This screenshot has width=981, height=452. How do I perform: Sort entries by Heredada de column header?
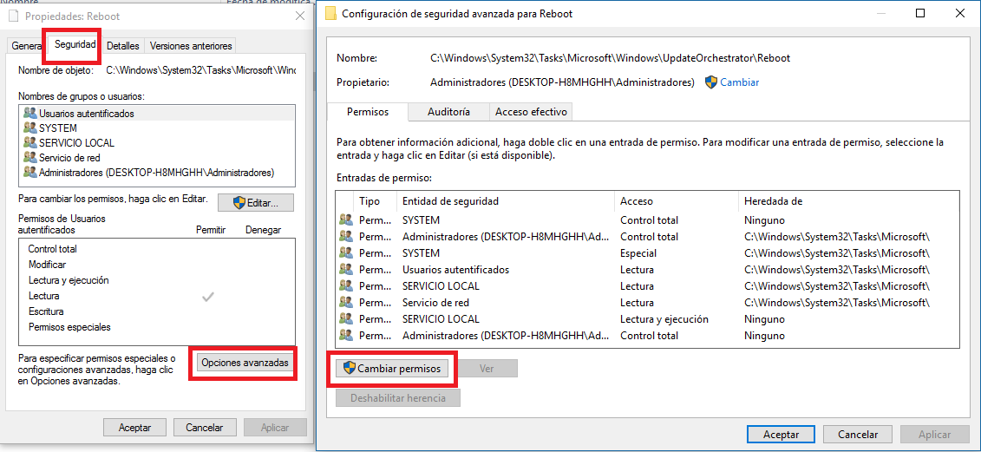(x=847, y=201)
